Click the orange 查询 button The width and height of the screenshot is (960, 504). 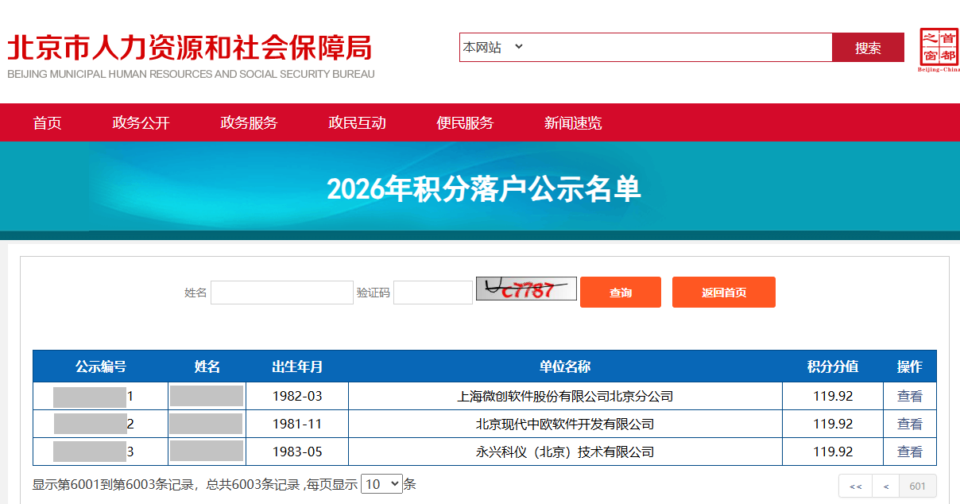tap(621, 293)
